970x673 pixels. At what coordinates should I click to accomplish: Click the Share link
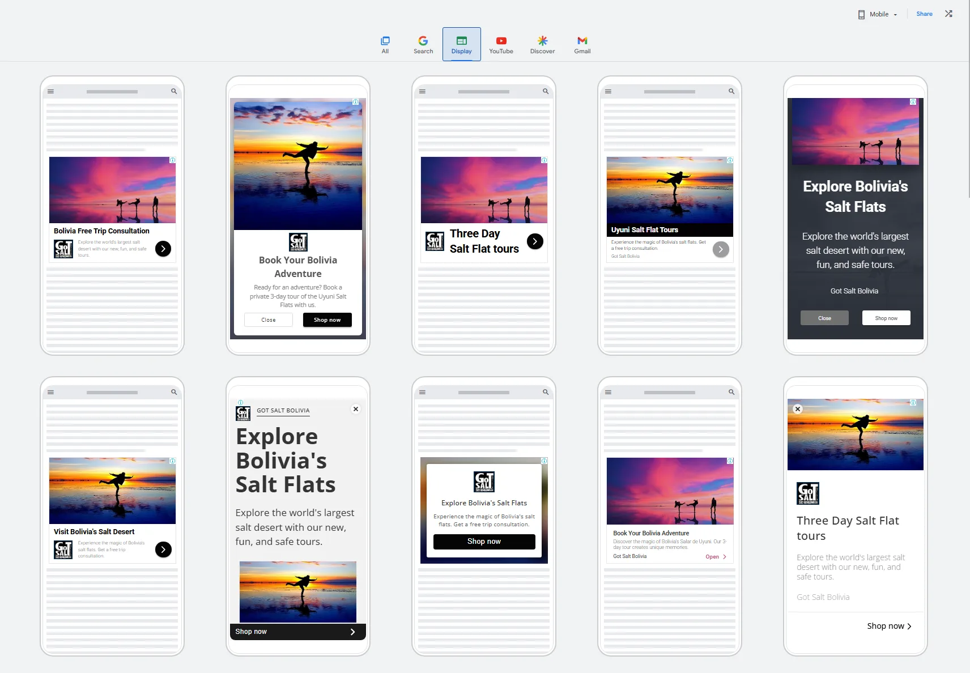click(924, 14)
